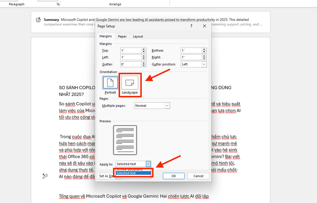
Task: Adjust the Right margin spinner
Action: (204, 57)
